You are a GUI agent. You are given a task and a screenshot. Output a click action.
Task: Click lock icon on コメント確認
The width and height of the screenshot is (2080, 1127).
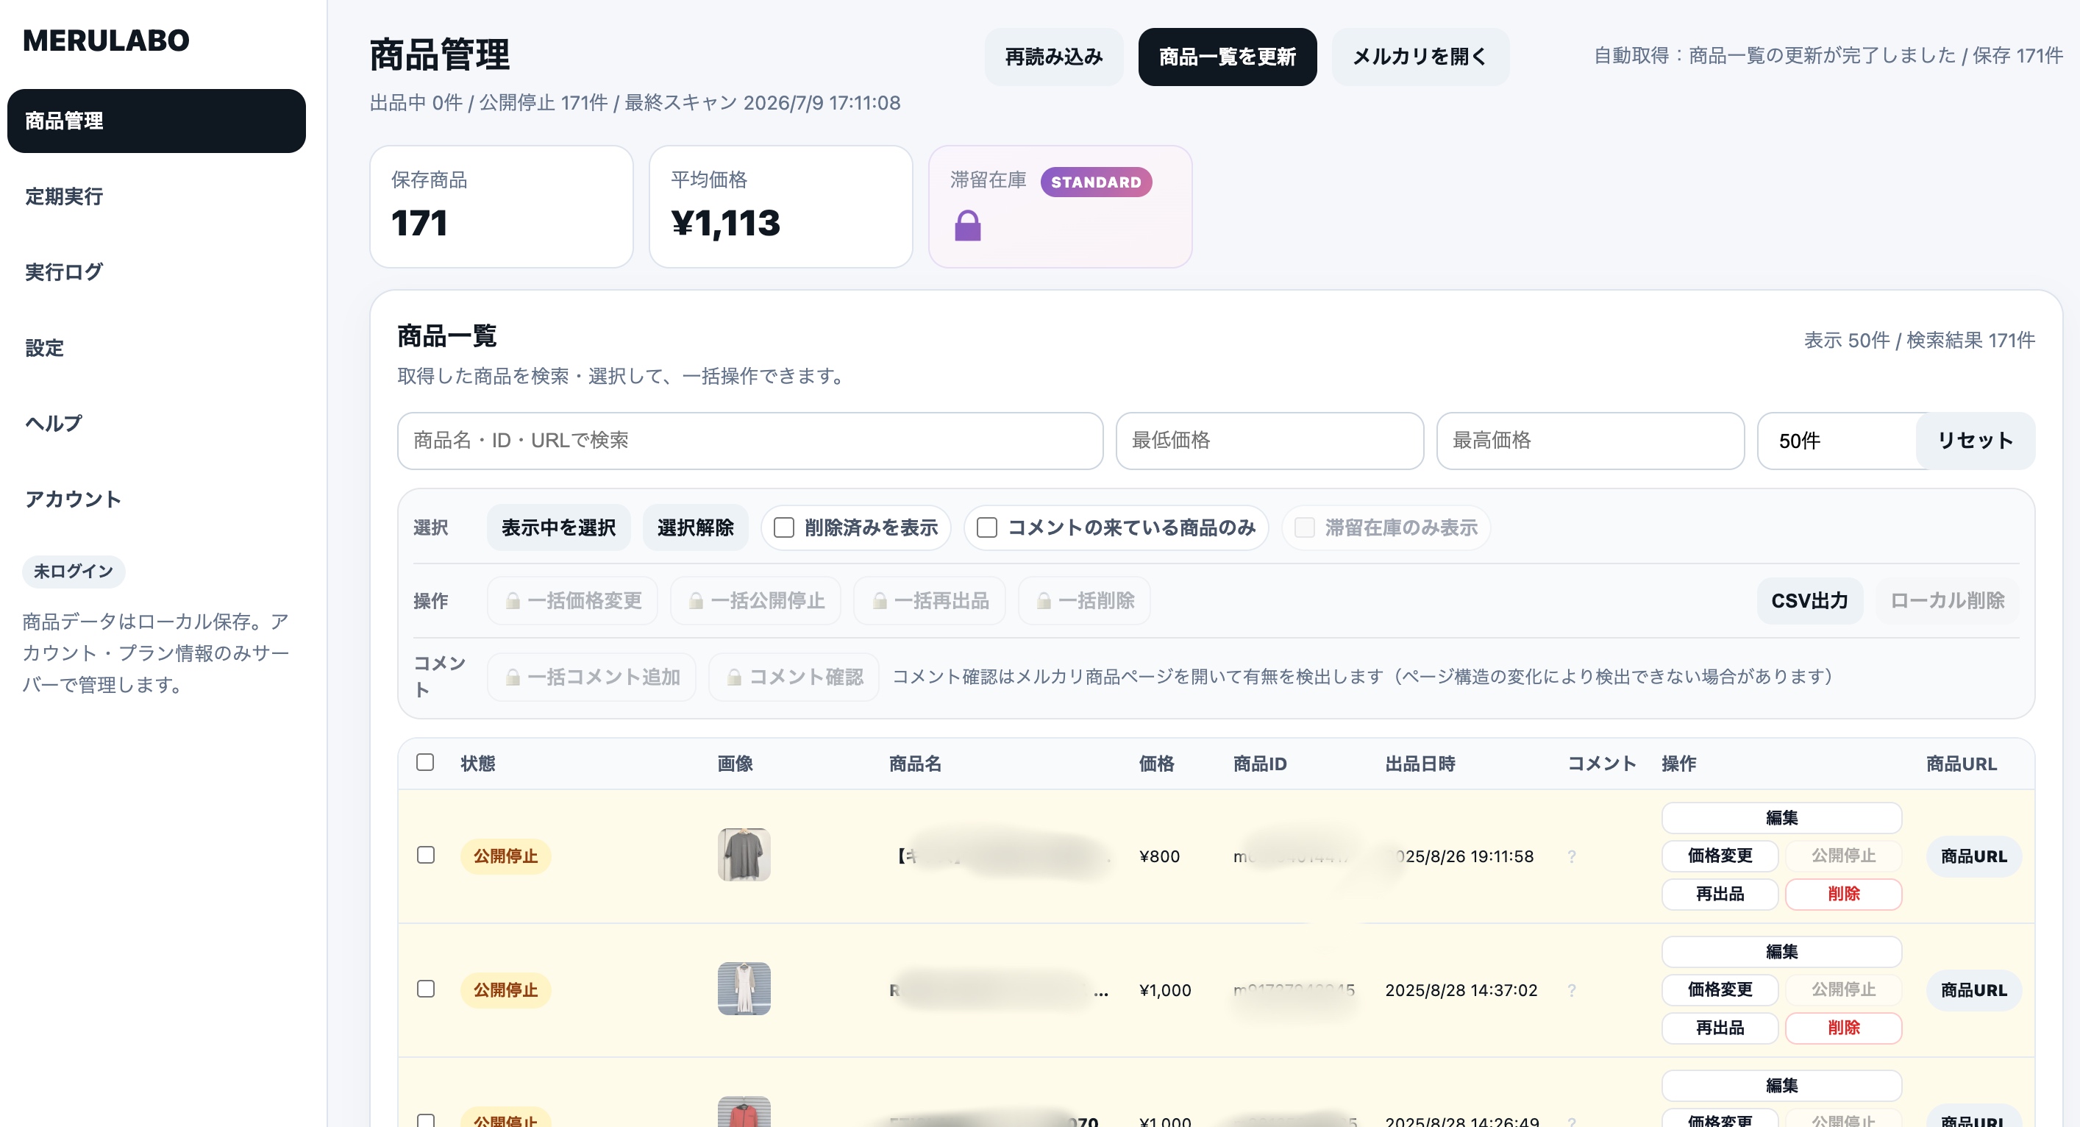tap(734, 677)
